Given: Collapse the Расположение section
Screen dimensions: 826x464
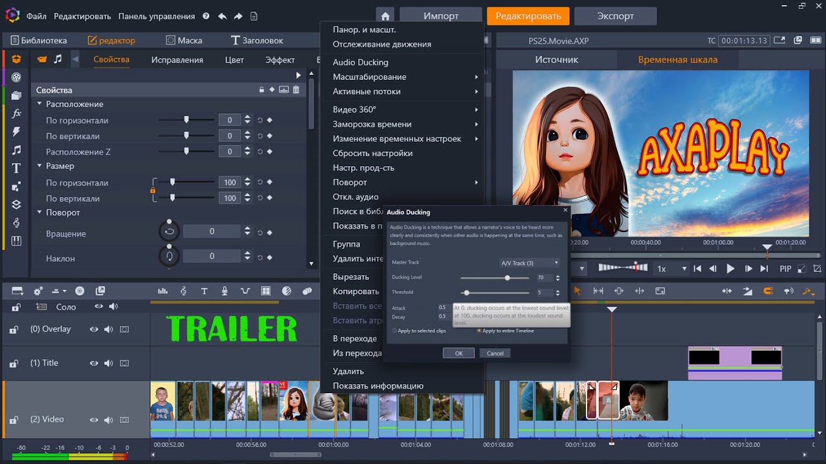Looking at the screenshot, I should [x=39, y=104].
